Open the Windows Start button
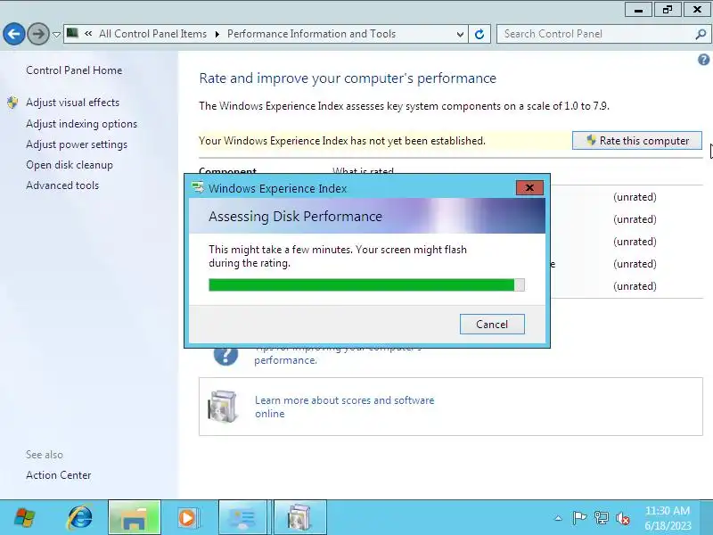713x535 pixels. [25, 518]
